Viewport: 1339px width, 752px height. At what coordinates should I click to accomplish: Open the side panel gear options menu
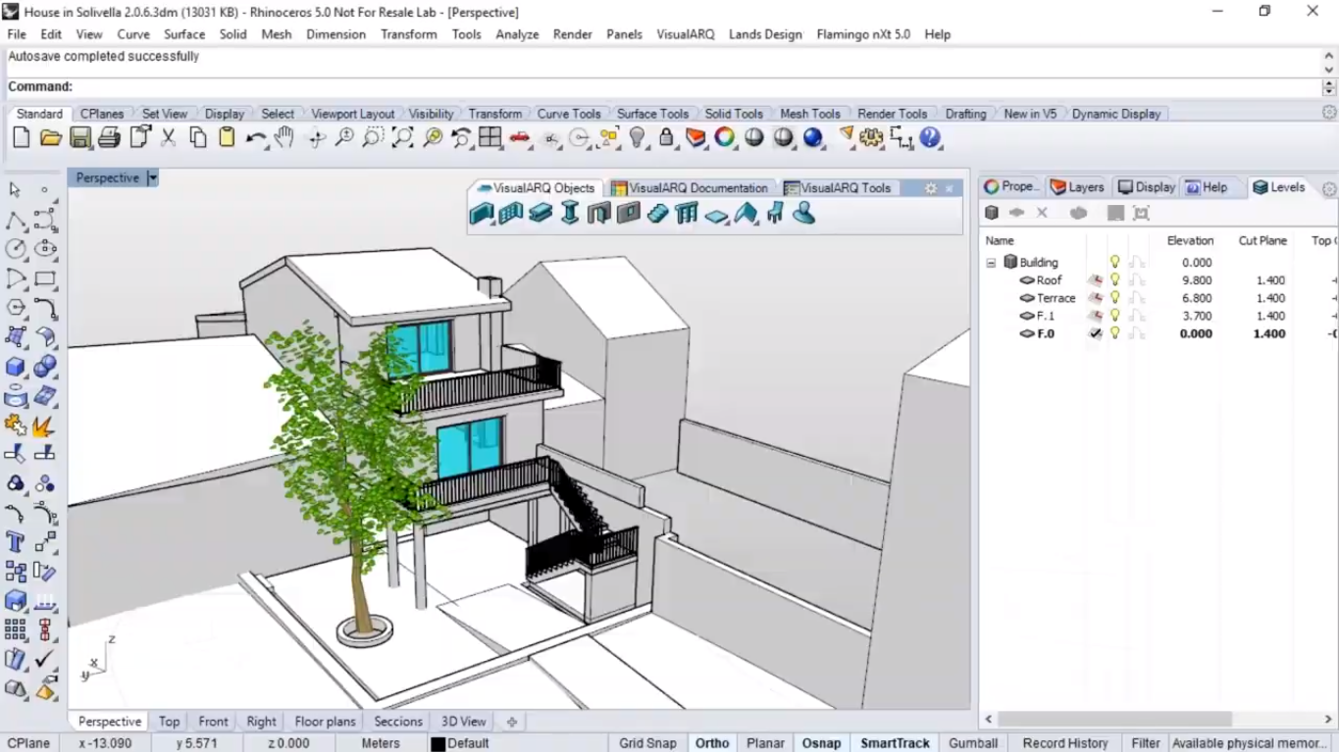pyautogui.click(x=1329, y=188)
